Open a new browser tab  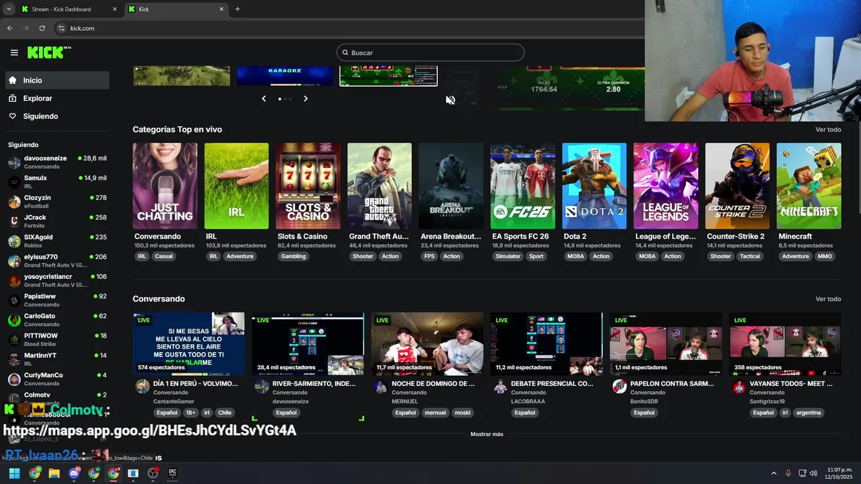click(x=237, y=9)
